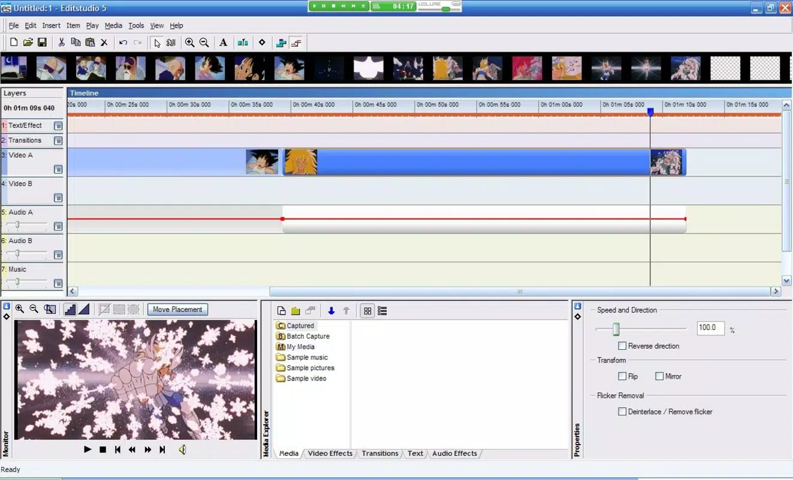Switch Media Explorer to thumbnail view
This screenshot has width=793, height=480.
[x=367, y=311]
